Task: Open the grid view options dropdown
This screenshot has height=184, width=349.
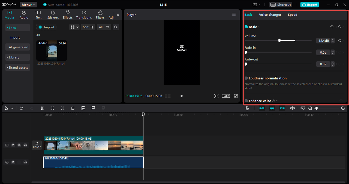Action: coord(74,27)
